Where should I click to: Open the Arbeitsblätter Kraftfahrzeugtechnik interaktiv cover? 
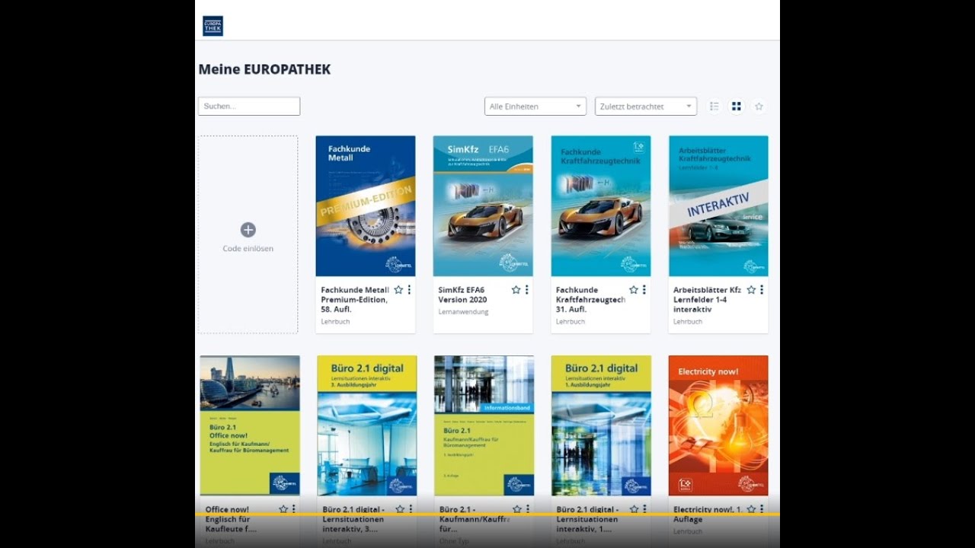[x=718, y=206]
